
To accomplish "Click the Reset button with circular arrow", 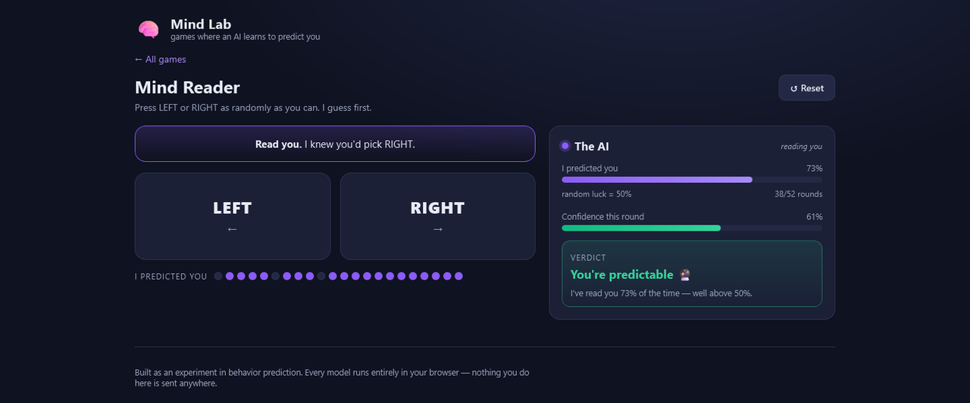I will 807,88.
